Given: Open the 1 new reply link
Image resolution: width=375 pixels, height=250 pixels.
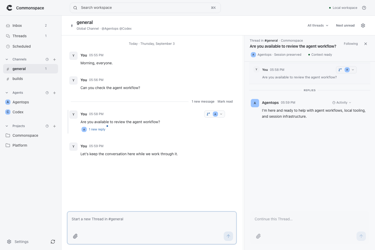Looking at the screenshot, I should 97,129.
